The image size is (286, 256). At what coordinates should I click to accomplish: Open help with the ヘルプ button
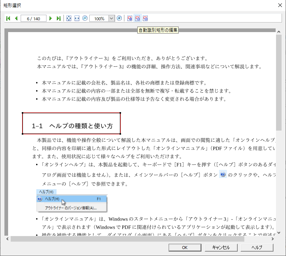tap(257, 248)
